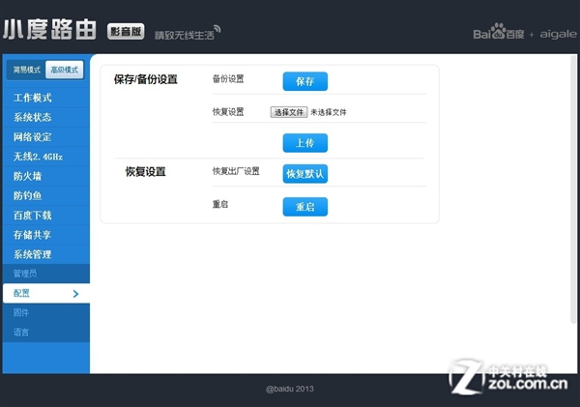The height and width of the screenshot is (407, 580).
Task: Open 无线2.4GHz settings
Action: pos(45,157)
